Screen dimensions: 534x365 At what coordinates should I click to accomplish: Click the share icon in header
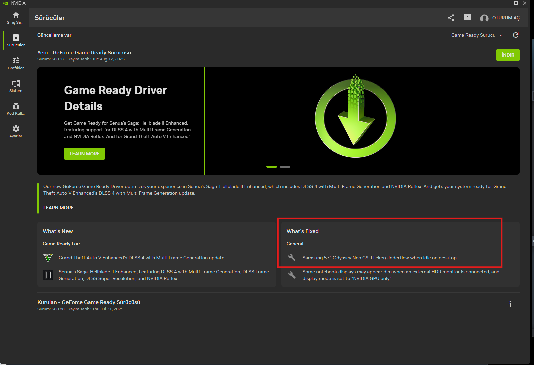[x=451, y=18]
